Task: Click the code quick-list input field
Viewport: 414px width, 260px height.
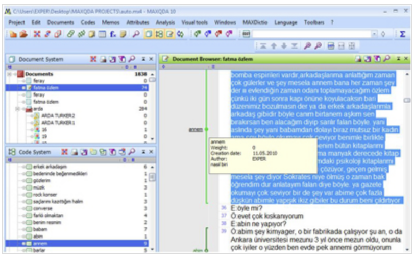Action: (x=311, y=34)
